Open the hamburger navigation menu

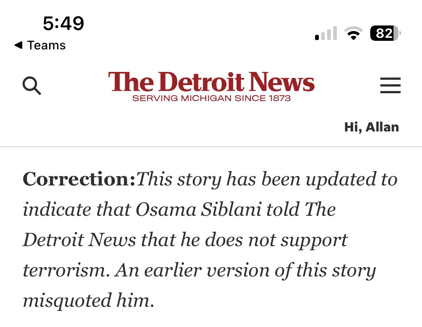click(390, 85)
